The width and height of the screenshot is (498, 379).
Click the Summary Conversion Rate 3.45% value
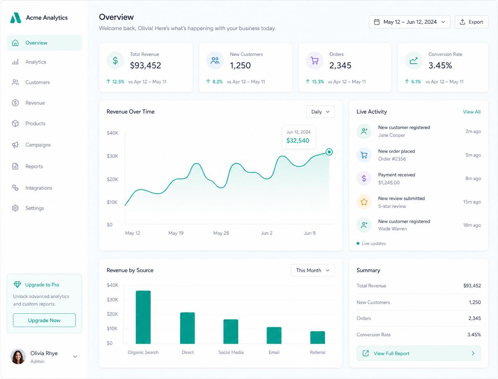[x=474, y=335]
